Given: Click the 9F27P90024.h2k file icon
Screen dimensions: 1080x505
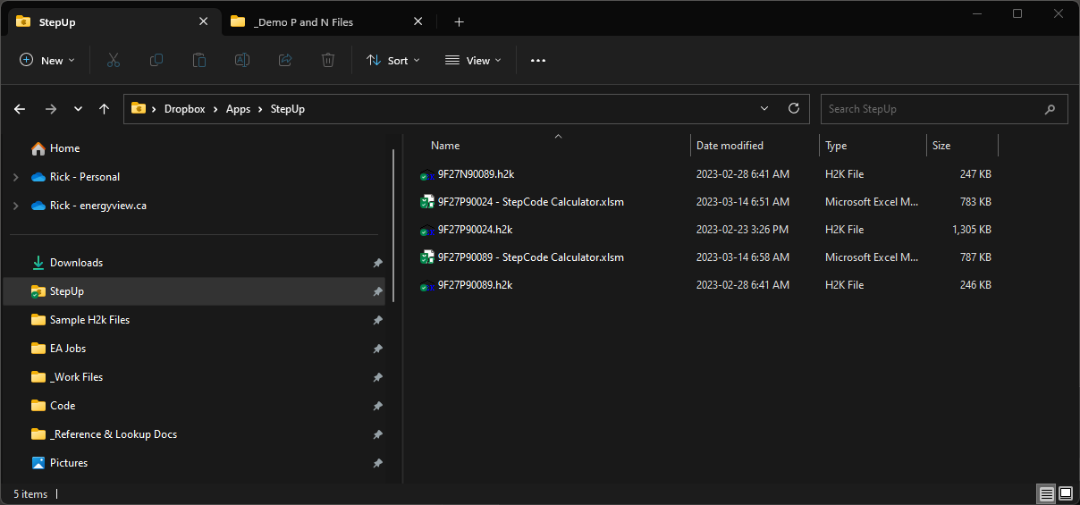Looking at the screenshot, I should pos(427,230).
